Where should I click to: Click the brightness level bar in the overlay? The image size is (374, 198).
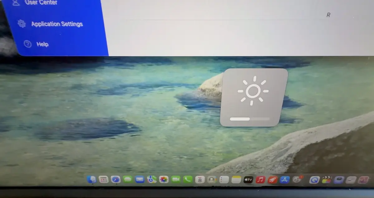pos(250,119)
